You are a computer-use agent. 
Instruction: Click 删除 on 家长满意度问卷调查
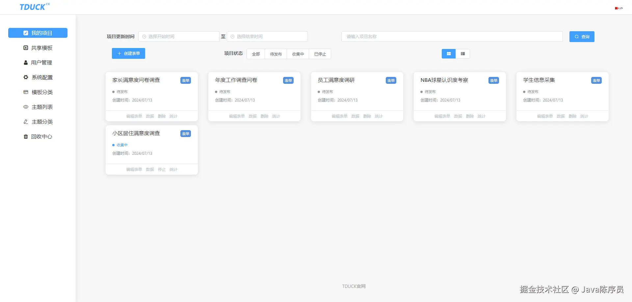coord(162,116)
